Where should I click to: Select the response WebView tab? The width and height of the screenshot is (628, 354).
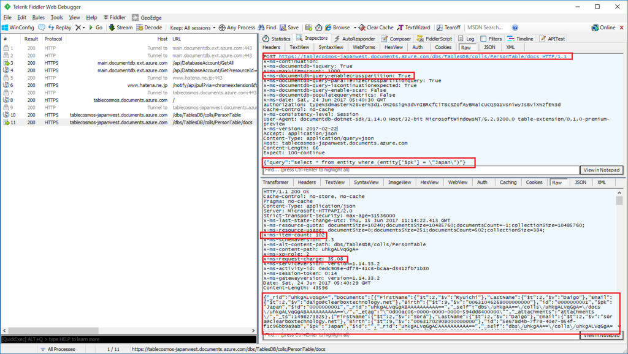[458, 182]
